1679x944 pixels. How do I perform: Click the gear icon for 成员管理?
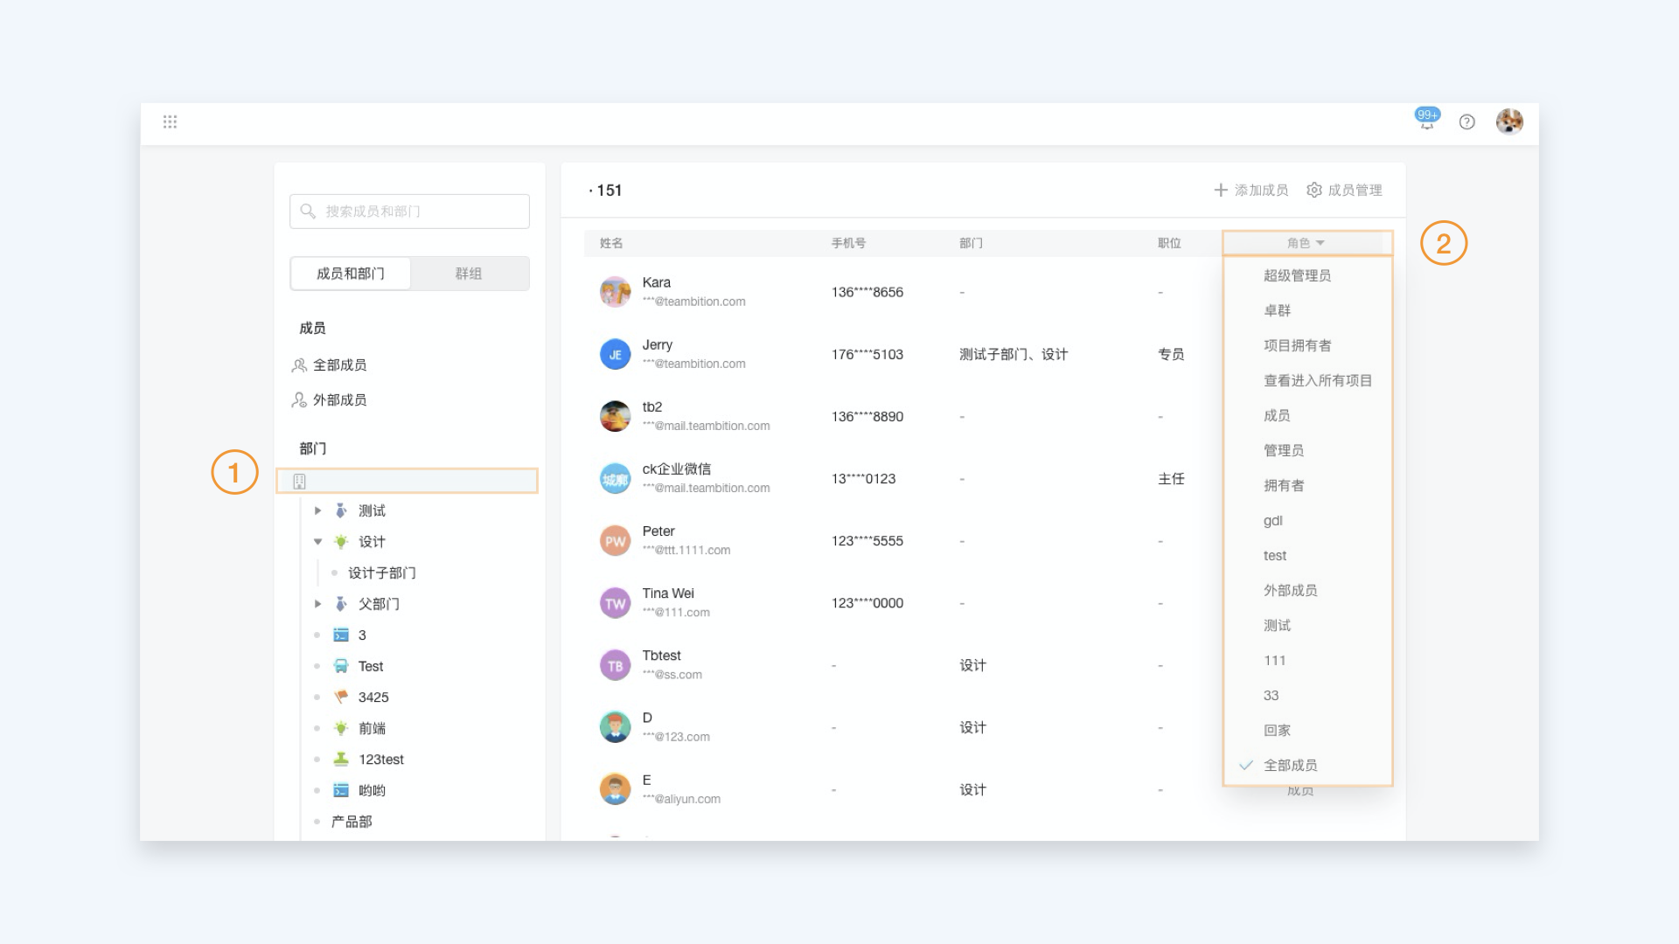click(1313, 190)
